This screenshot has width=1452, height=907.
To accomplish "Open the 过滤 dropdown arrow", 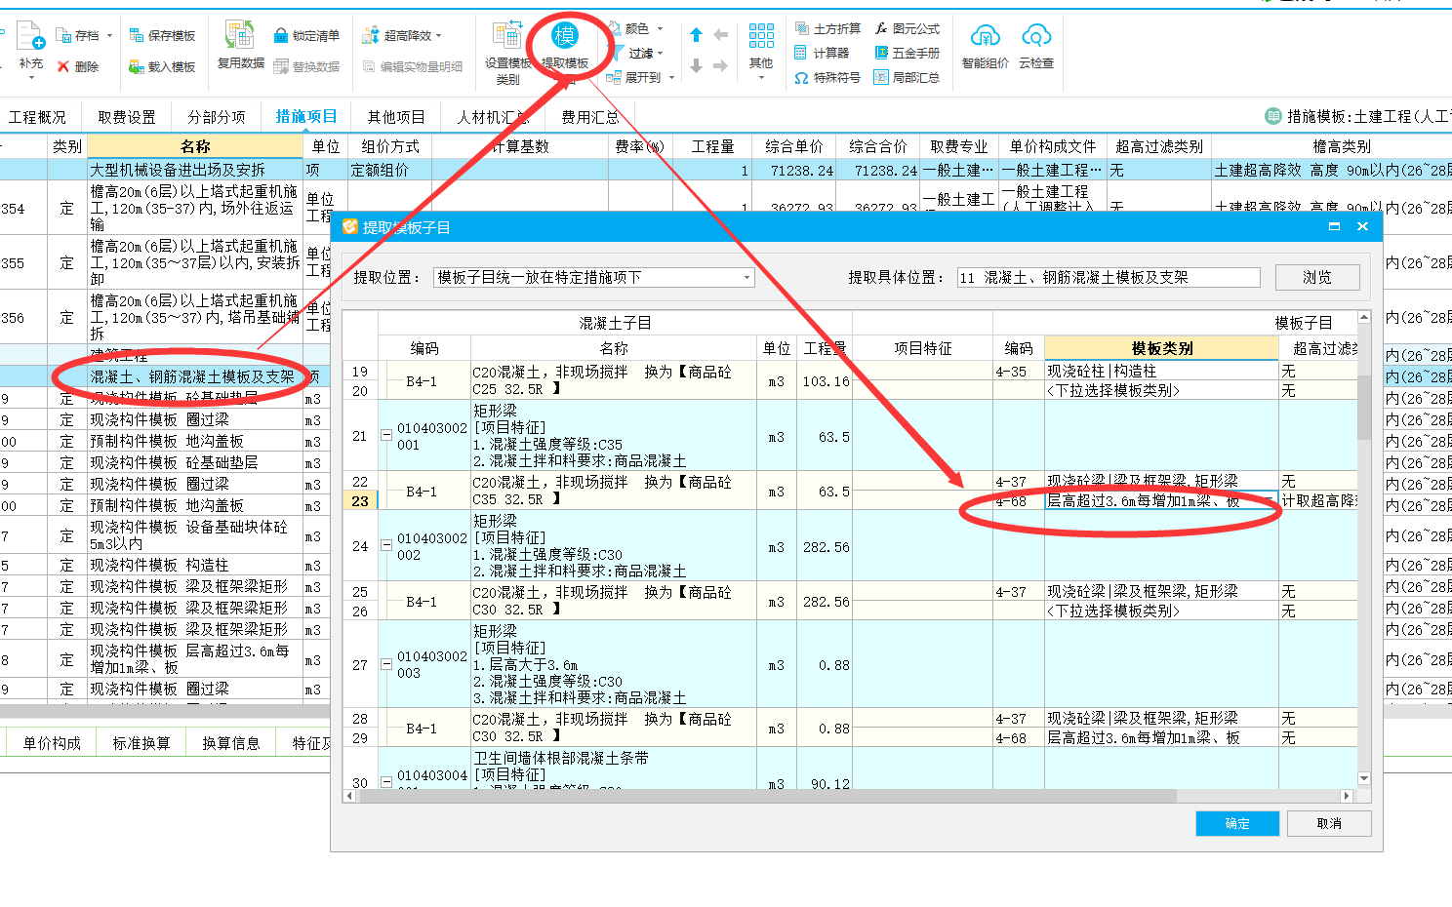I will pos(661,54).
